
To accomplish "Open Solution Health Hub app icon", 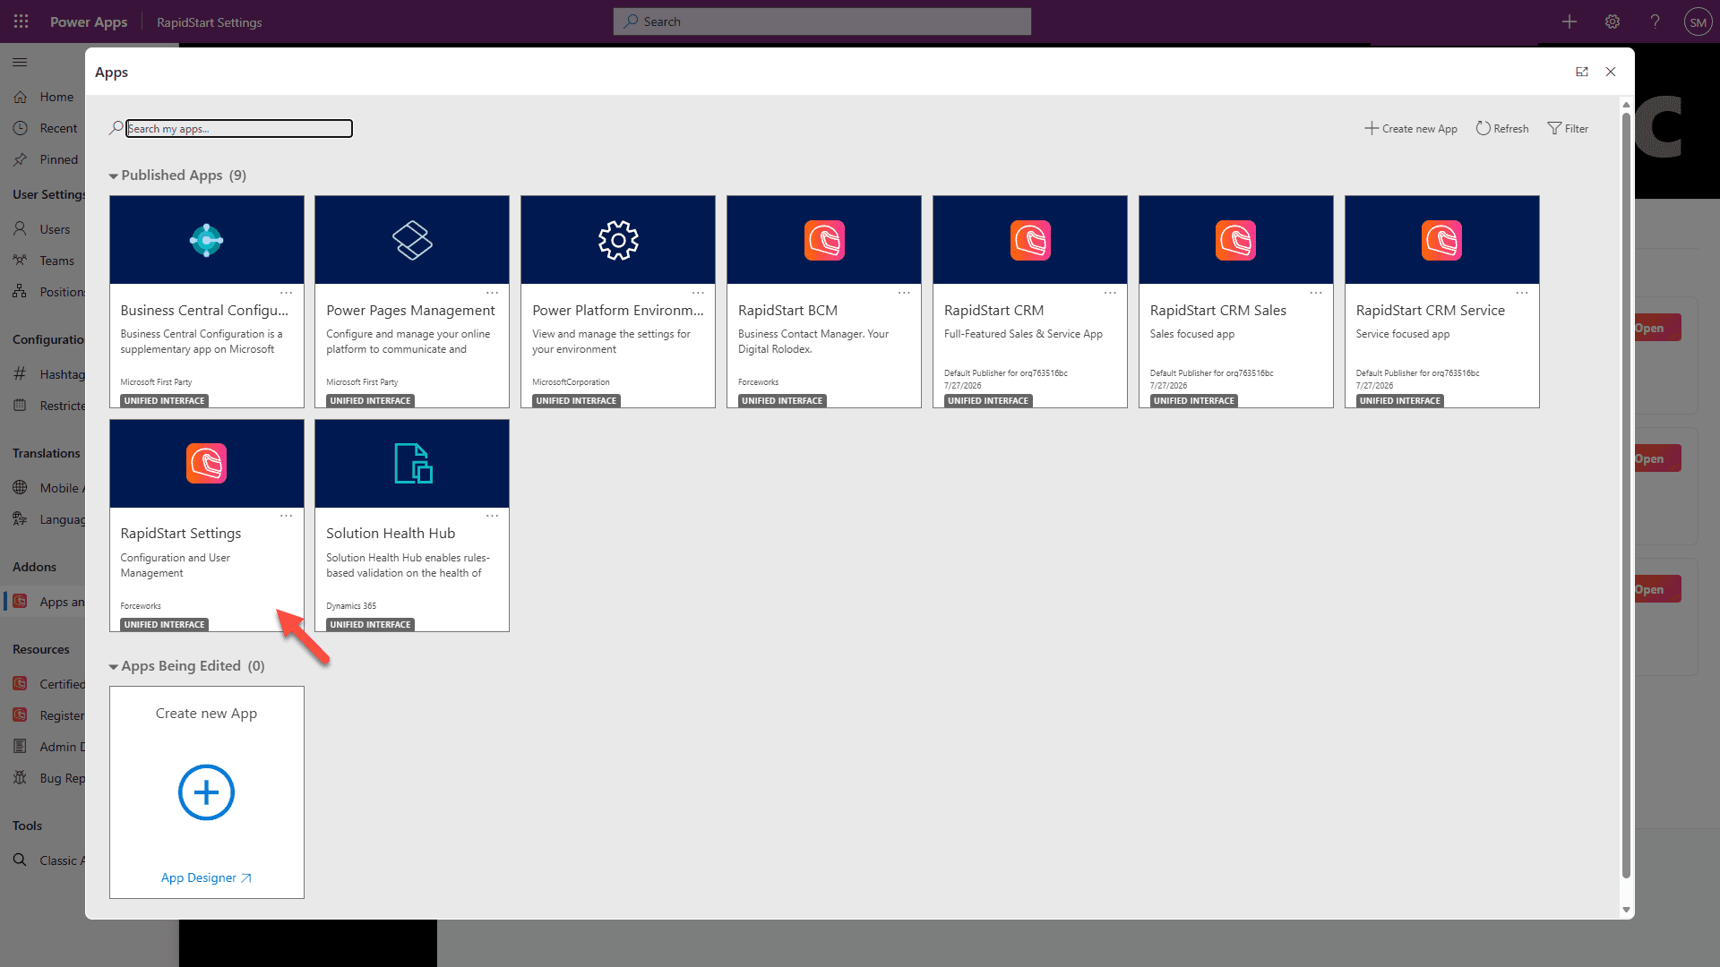I will click(x=413, y=463).
